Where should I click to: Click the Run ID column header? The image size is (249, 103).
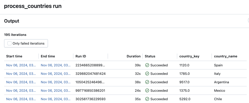tap(81, 56)
